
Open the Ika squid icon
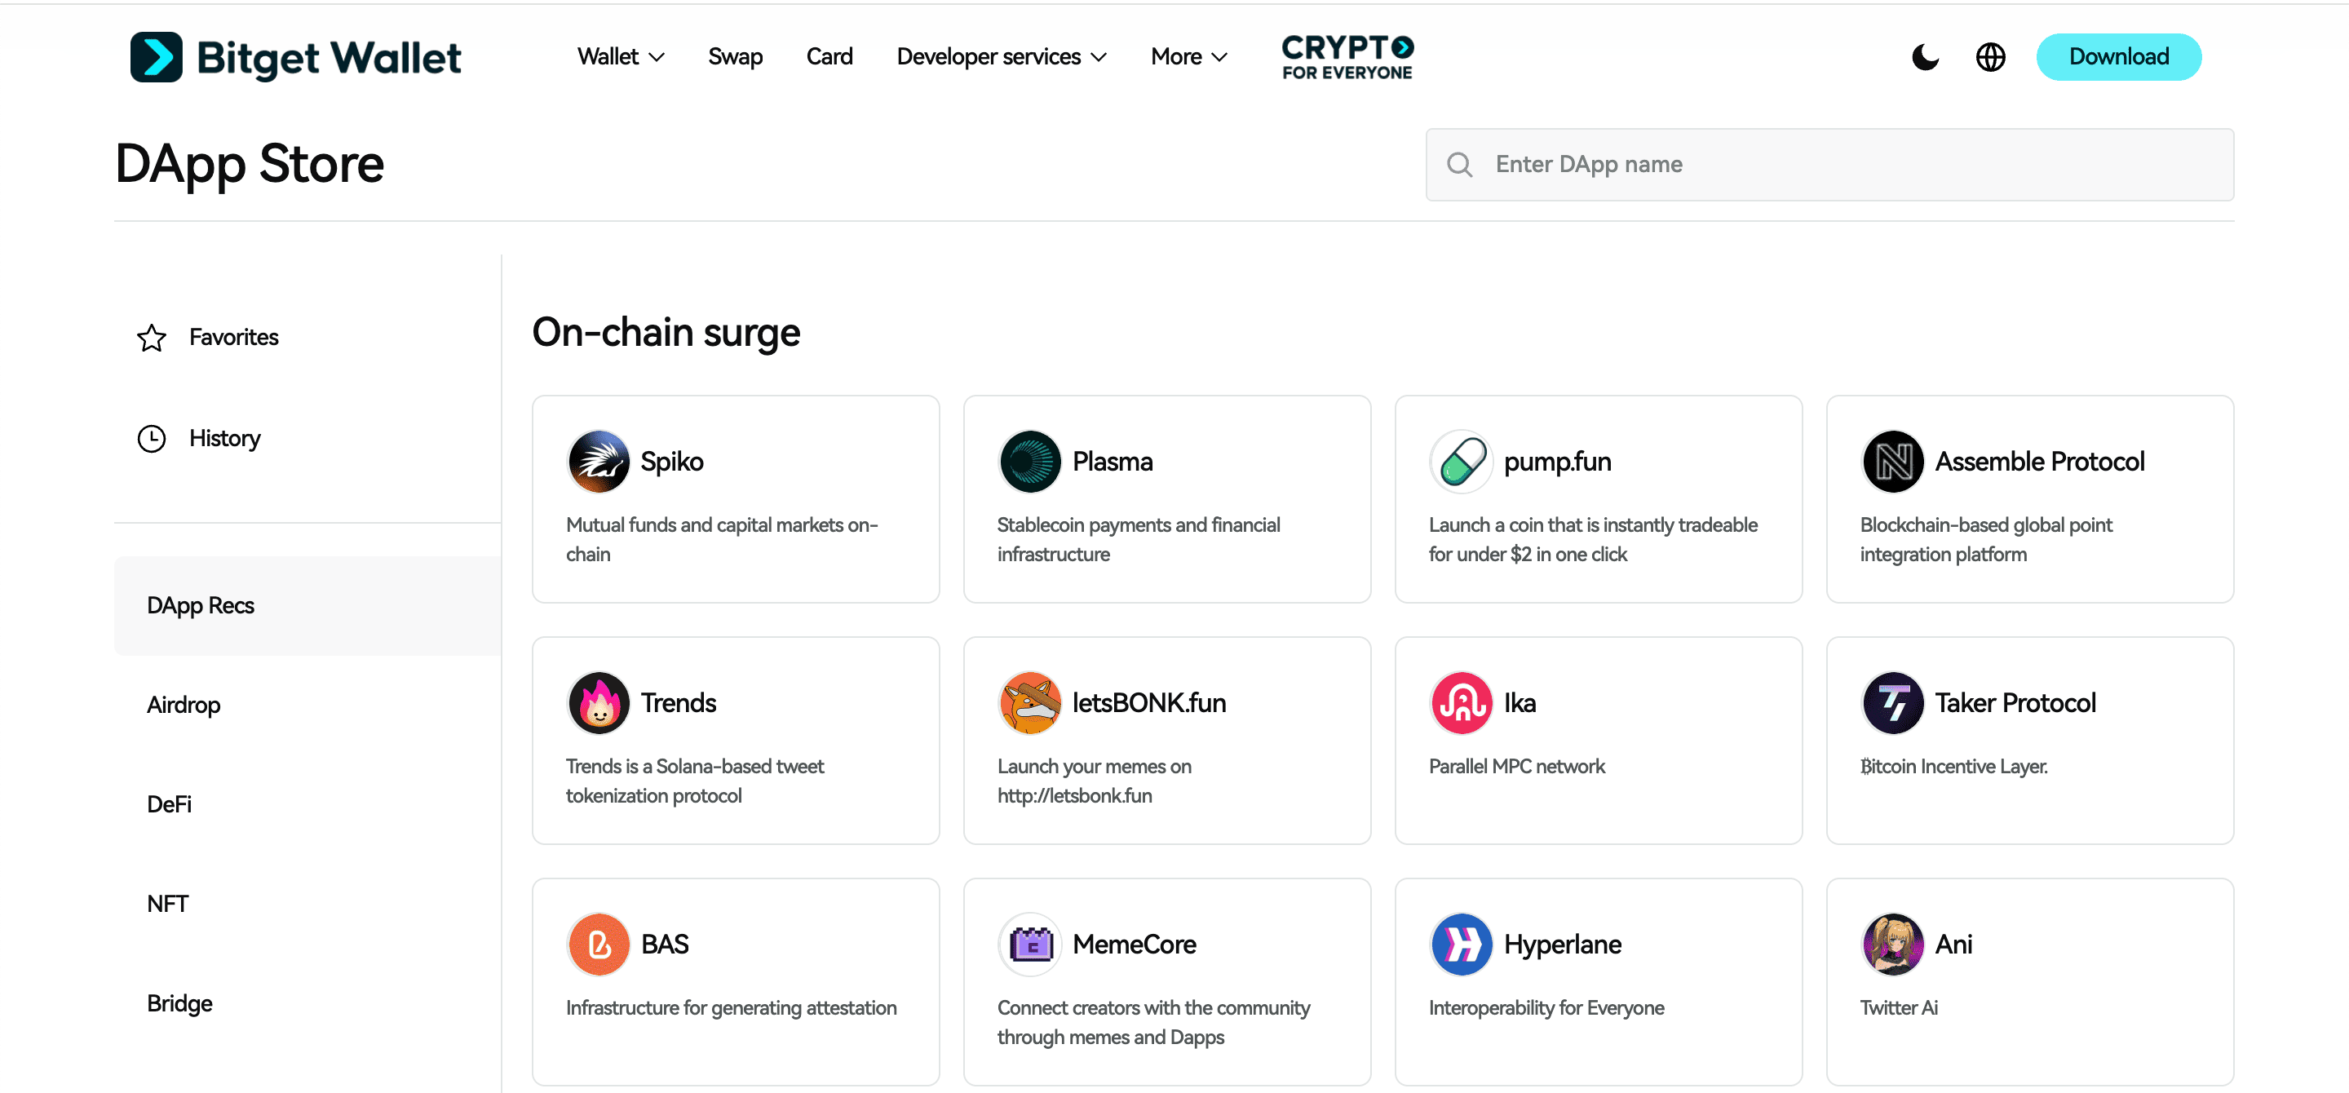coord(1461,703)
